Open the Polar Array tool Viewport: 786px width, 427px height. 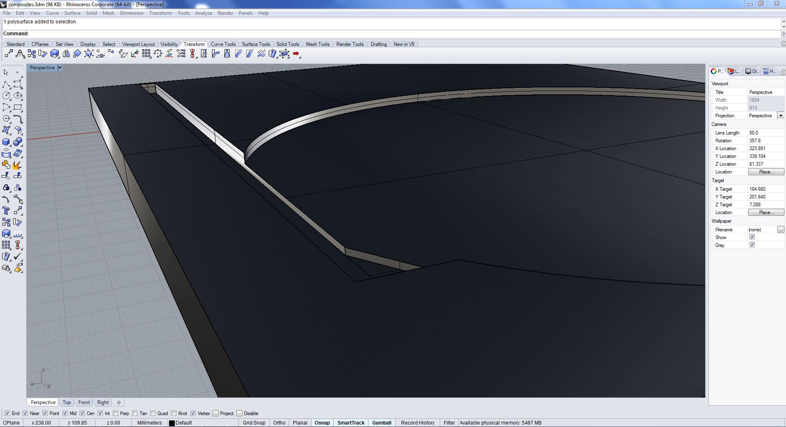click(158, 54)
